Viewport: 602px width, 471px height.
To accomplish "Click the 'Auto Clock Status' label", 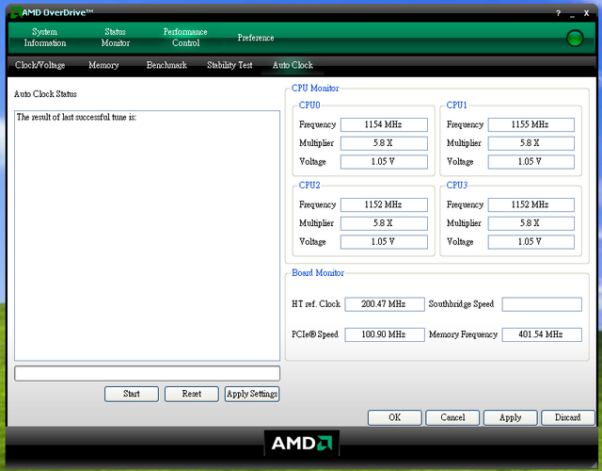I will click(x=45, y=94).
